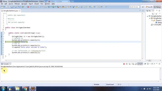Close the StringBuilderDemo.java editor tab

pyautogui.click(x=20, y=11)
